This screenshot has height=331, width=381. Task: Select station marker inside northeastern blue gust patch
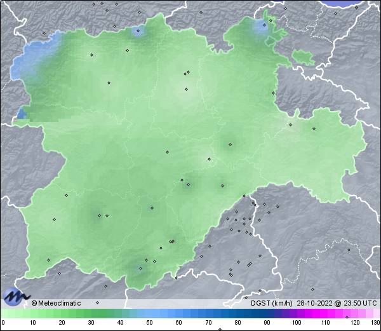click(x=265, y=25)
